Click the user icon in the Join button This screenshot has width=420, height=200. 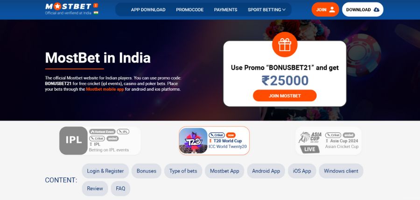pos(332,10)
